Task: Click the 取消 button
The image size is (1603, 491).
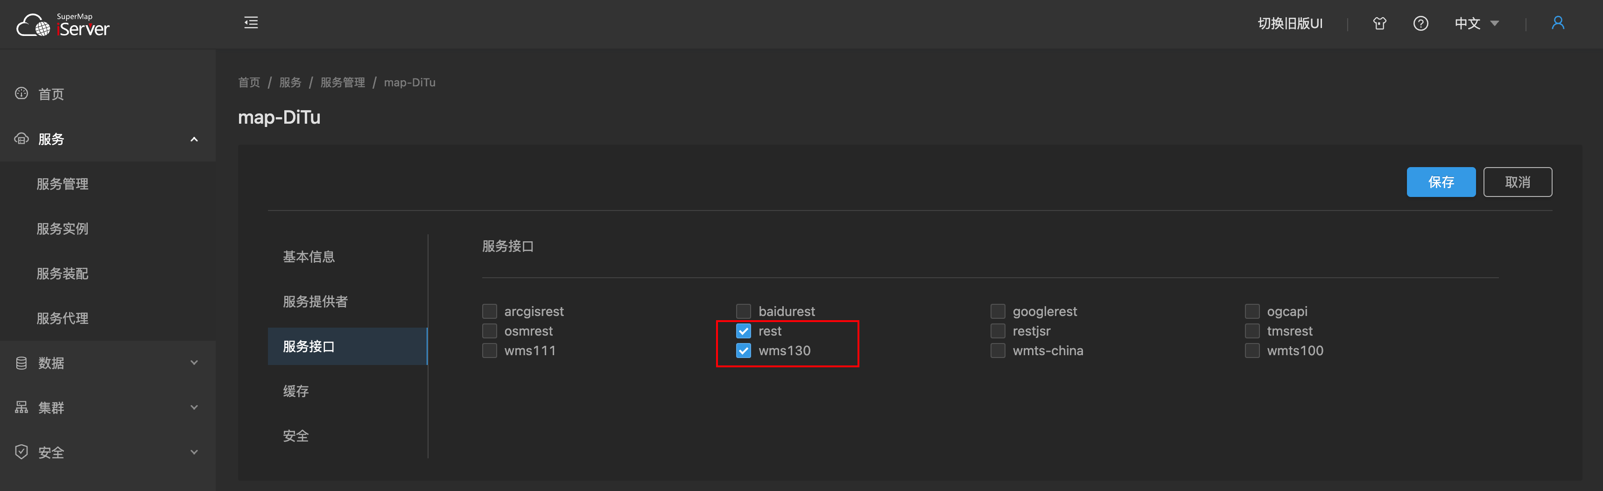Action: click(x=1517, y=182)
